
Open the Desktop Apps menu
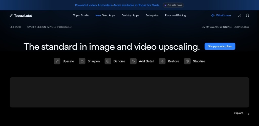point(130,15)
